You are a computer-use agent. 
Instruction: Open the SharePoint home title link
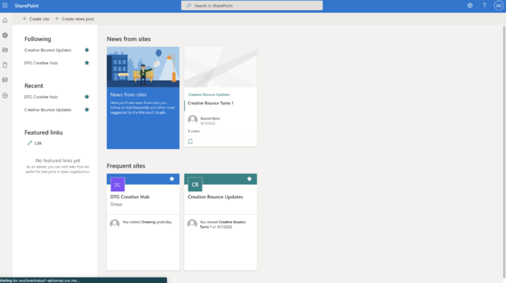click(x=27, y=6)
